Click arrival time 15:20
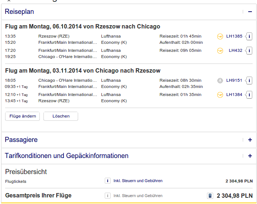This screenshot has height=204, width=257. tap(10, 42)
